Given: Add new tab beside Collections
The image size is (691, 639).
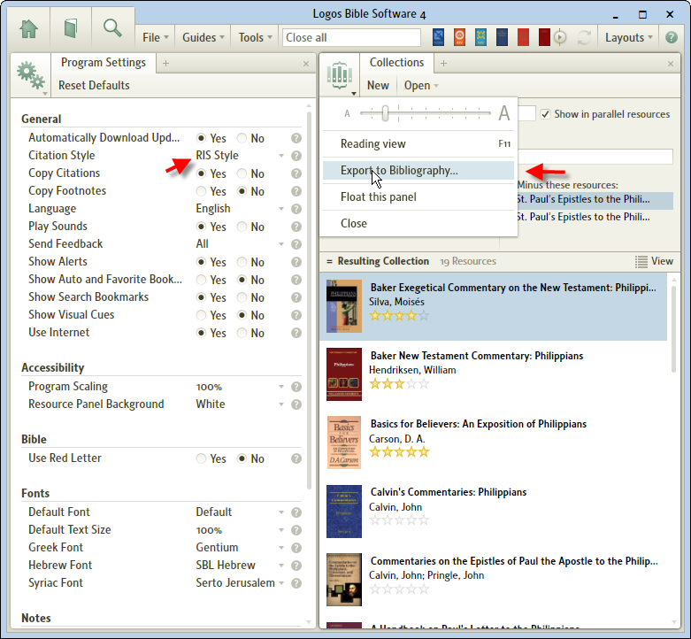Looking at the screenshot, I should pyautogui.click(x=444, y=64).
